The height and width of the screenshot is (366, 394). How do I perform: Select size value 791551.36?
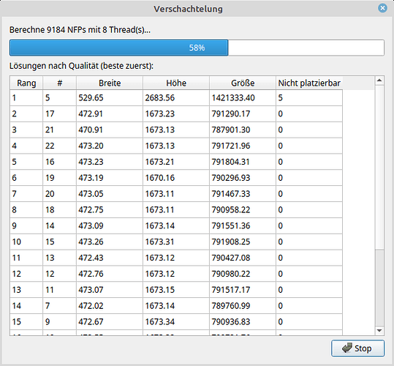pos(243,226)
